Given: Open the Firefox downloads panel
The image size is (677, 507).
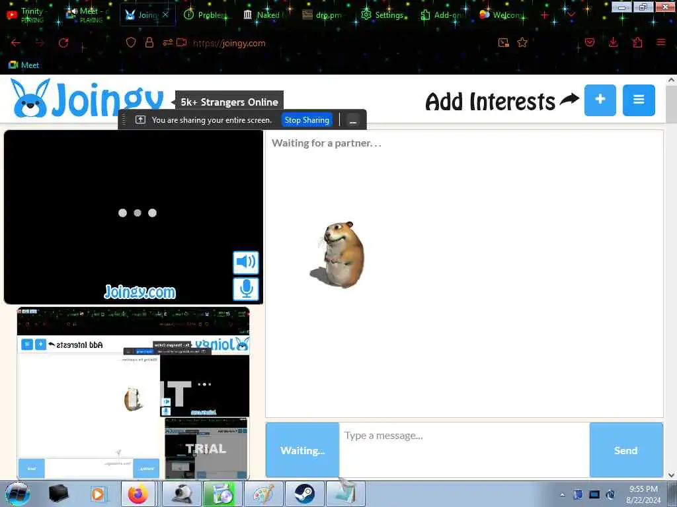Looking at the screenshot, I should [x=613, y=42].
